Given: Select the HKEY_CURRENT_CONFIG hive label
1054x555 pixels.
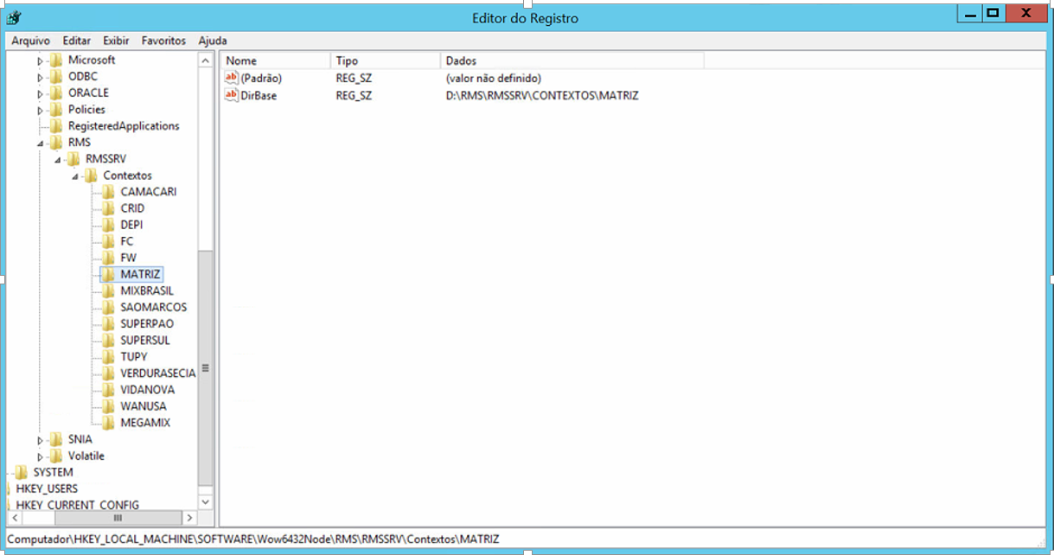Looking at the screenshot, I should tap(77, 505).
